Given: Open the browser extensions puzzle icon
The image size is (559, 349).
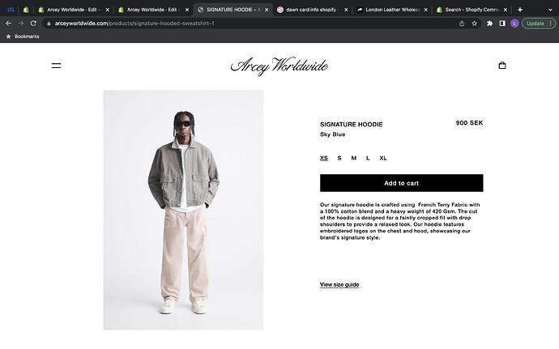Looking at the screenshot, I should 489,23.
